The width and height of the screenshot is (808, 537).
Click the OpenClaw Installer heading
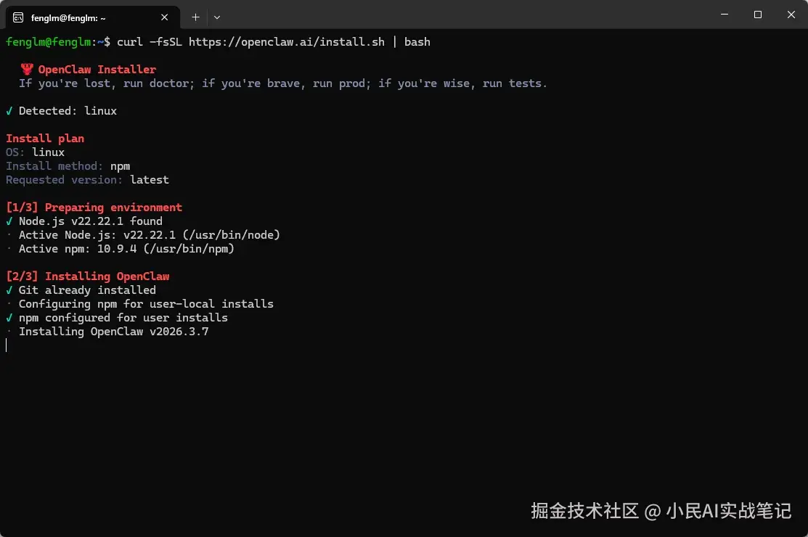point(97,70)
